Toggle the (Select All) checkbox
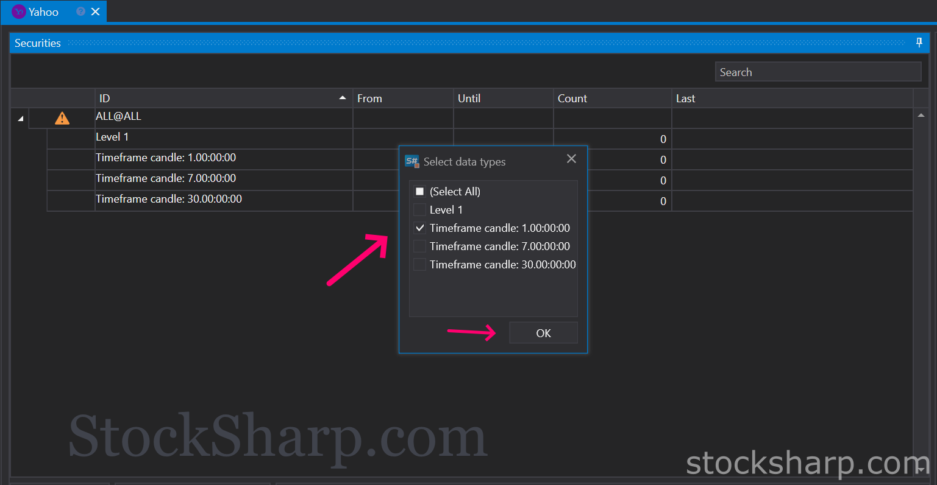937x485 pixels. click(419, 192)
